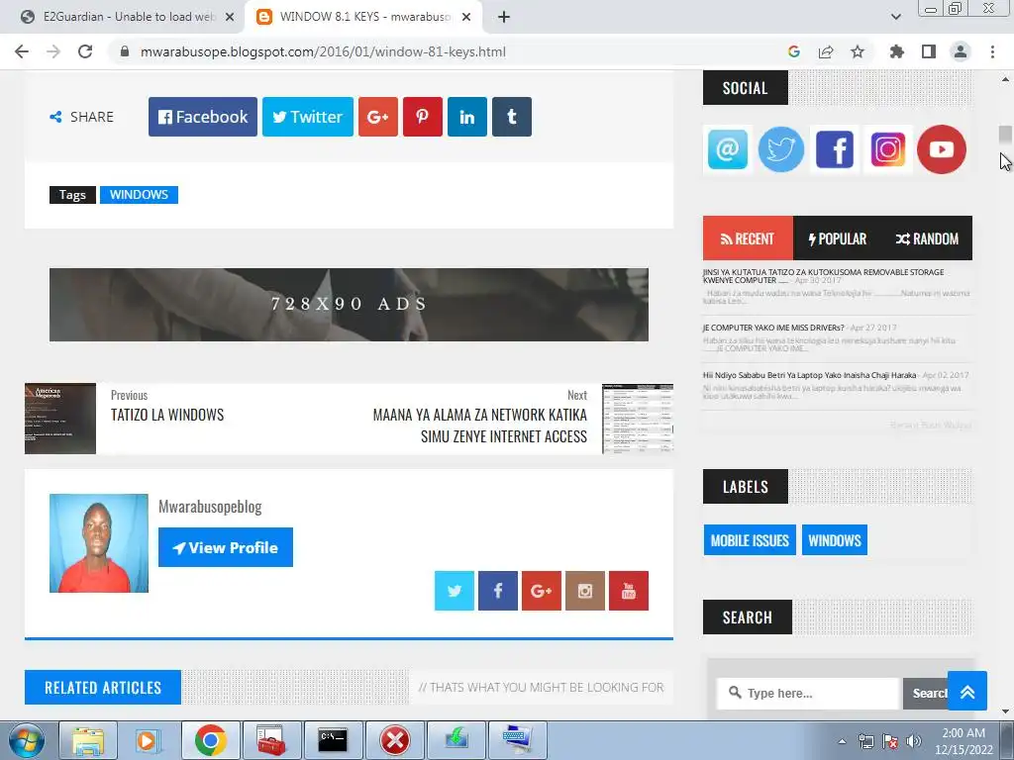
Task: Click the back-to-top double arrow button
Action: (x=967, y=691)
